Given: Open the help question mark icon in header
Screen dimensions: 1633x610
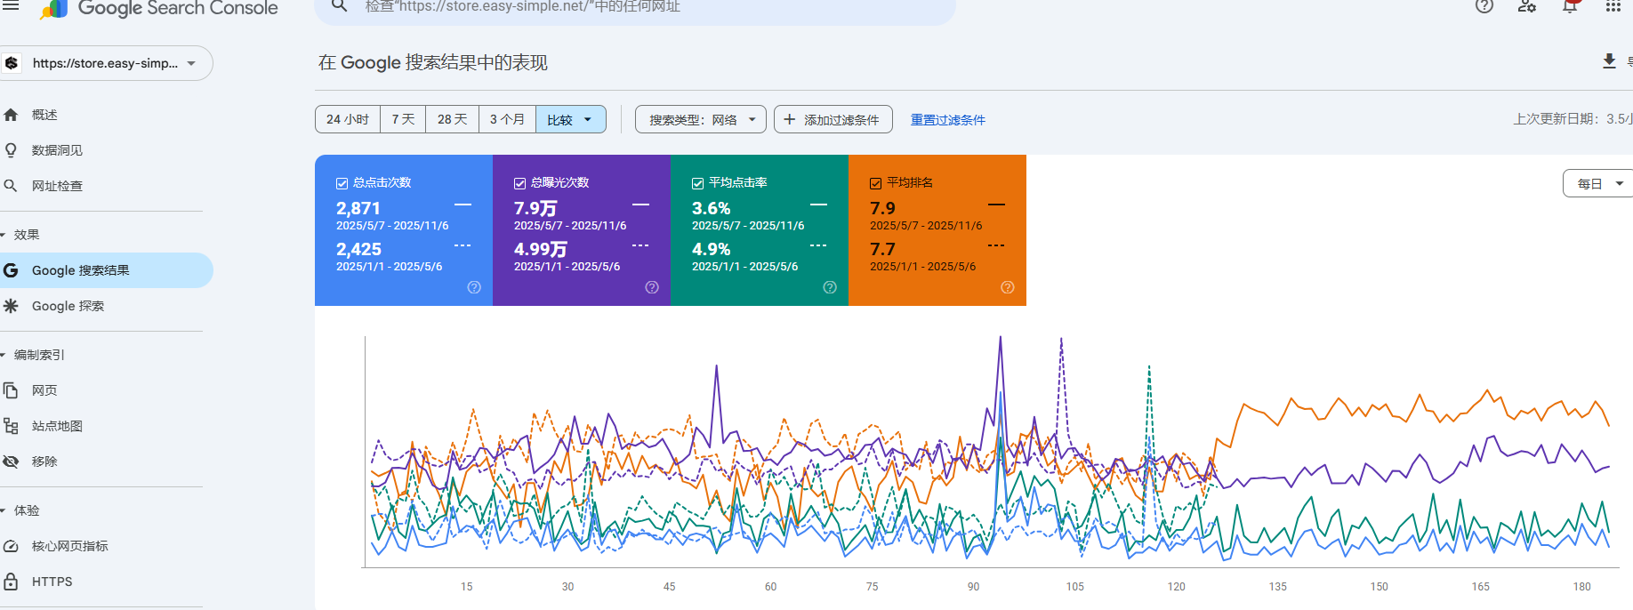Looking at the screenshot, I should [1484, 6].
